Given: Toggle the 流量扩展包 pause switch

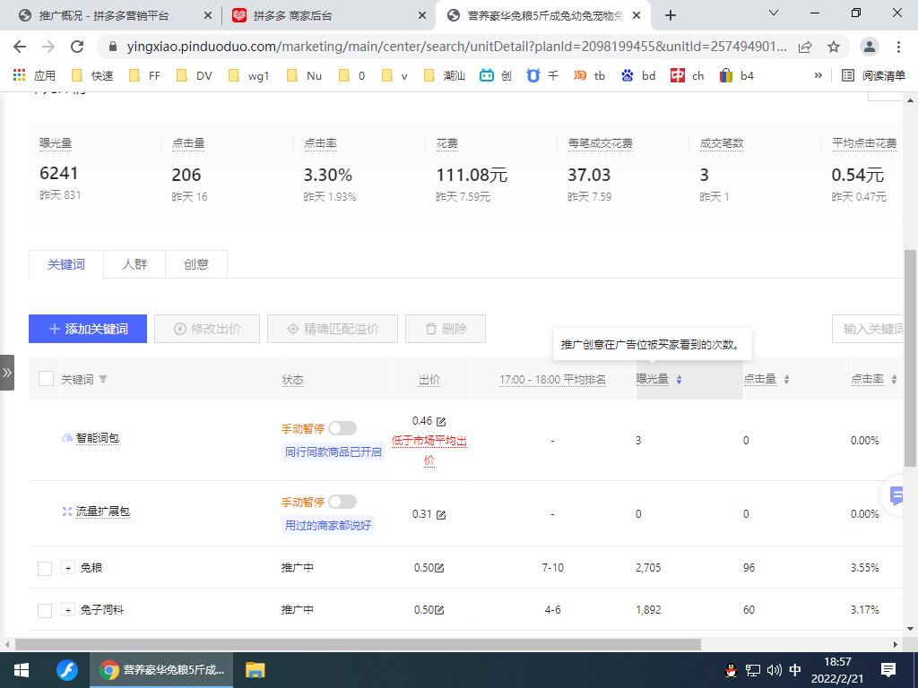Looking at the screenshot, I should point(342,502).
